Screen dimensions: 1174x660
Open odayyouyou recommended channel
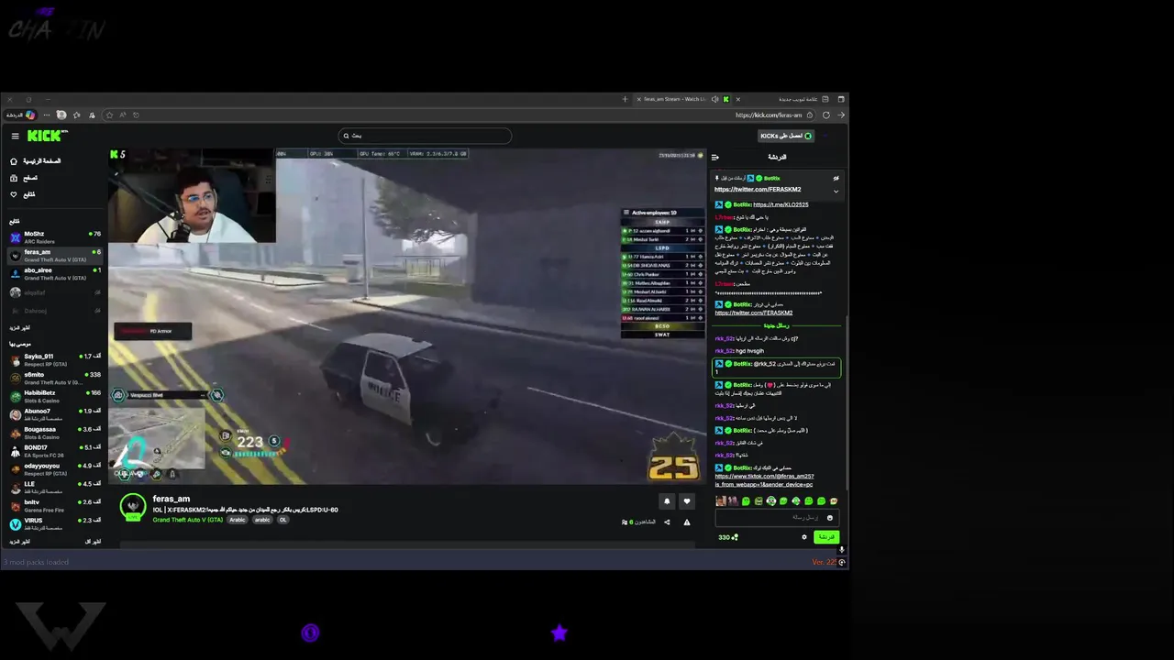(x=55, y=468)
